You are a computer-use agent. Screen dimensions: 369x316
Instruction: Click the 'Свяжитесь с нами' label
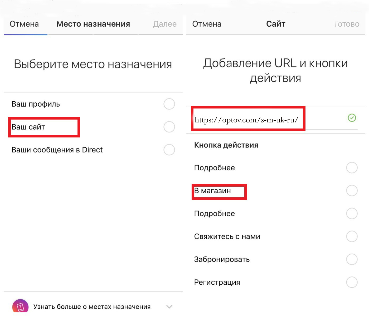tap(227, 236)
